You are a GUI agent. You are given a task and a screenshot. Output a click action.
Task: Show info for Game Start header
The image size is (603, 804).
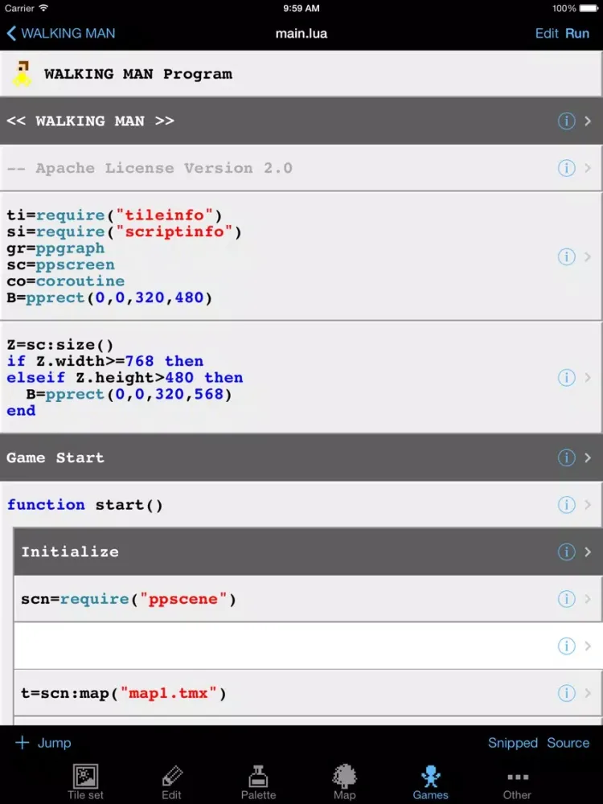coord(566,457)
